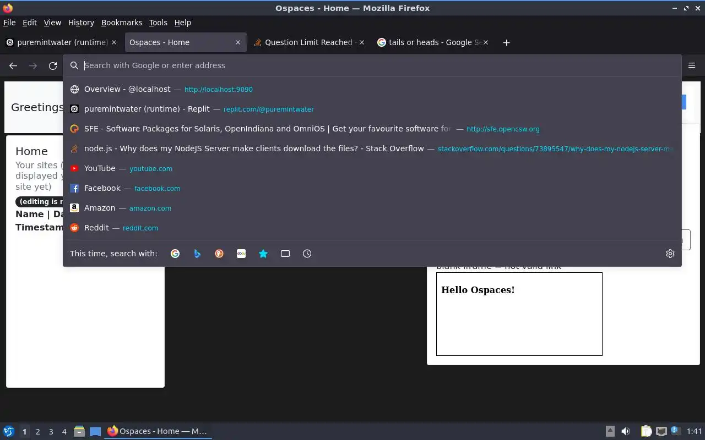Click the taskbar clock
Image resolution: width=705 pixels, height=440 pixels.
(x=695, y=432)
